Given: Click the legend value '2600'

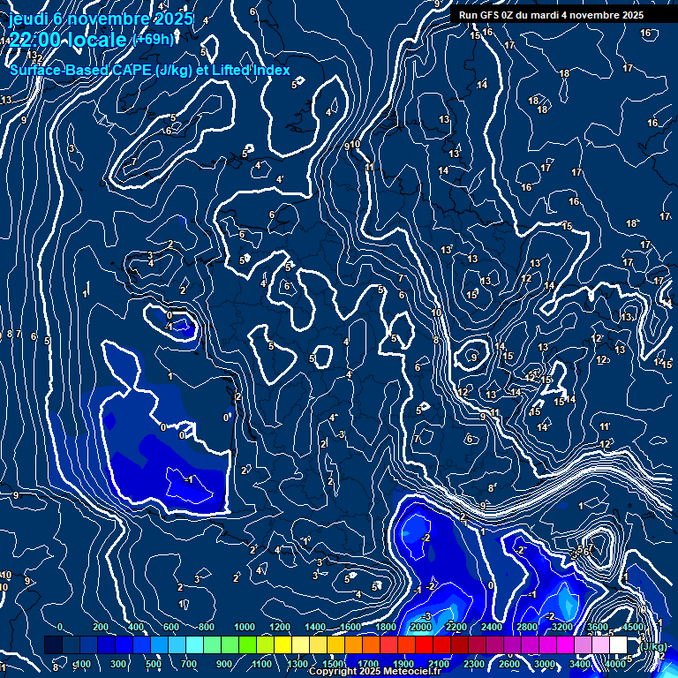Looking at the screenshot, I should [509, 664].
